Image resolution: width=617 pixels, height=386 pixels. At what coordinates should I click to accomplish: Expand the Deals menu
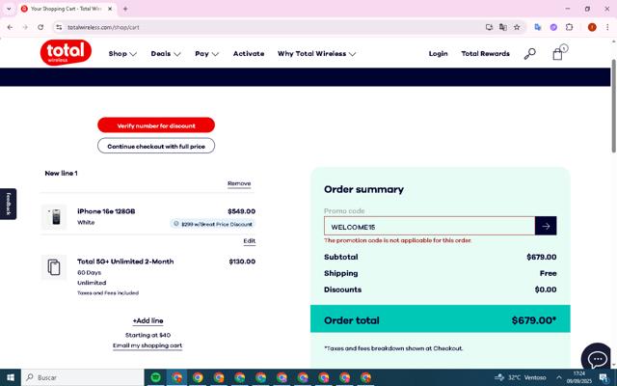(166, 54)
